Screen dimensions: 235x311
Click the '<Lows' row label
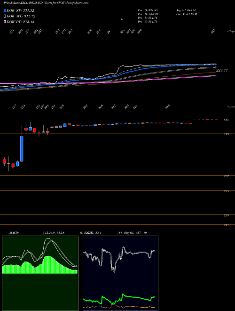(231, 106)
